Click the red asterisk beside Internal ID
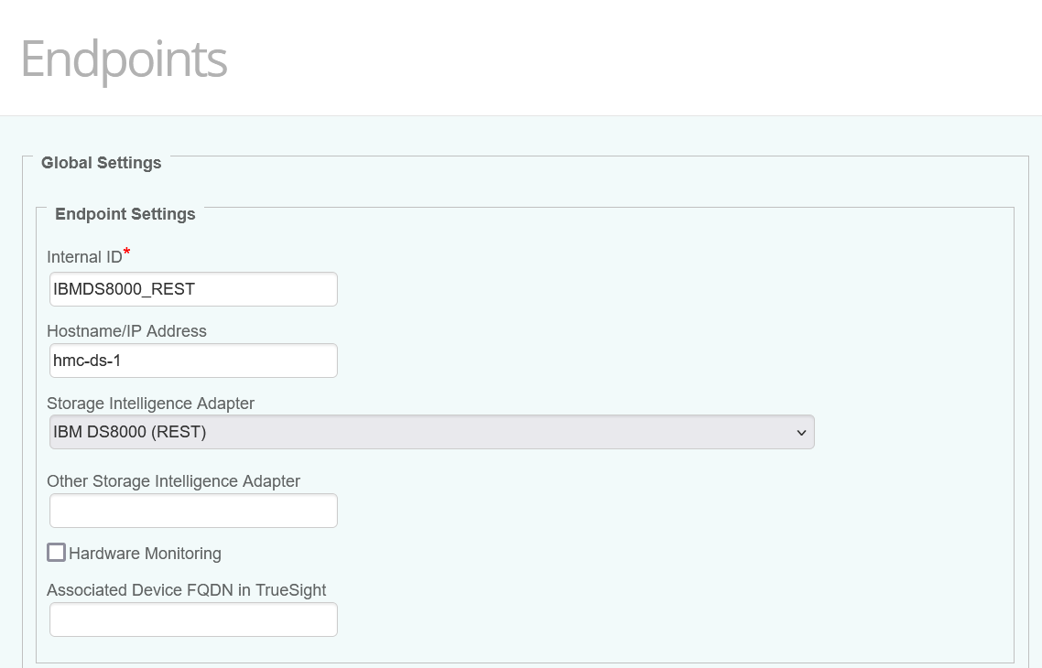Image resolution: width=1042 pixels, height=668 pixels. pyautogui.click(x=126, y=251)
